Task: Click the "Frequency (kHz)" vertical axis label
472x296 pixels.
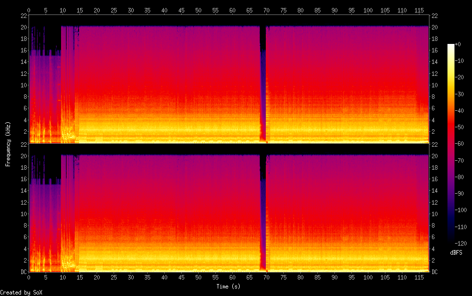Action: 8,144
